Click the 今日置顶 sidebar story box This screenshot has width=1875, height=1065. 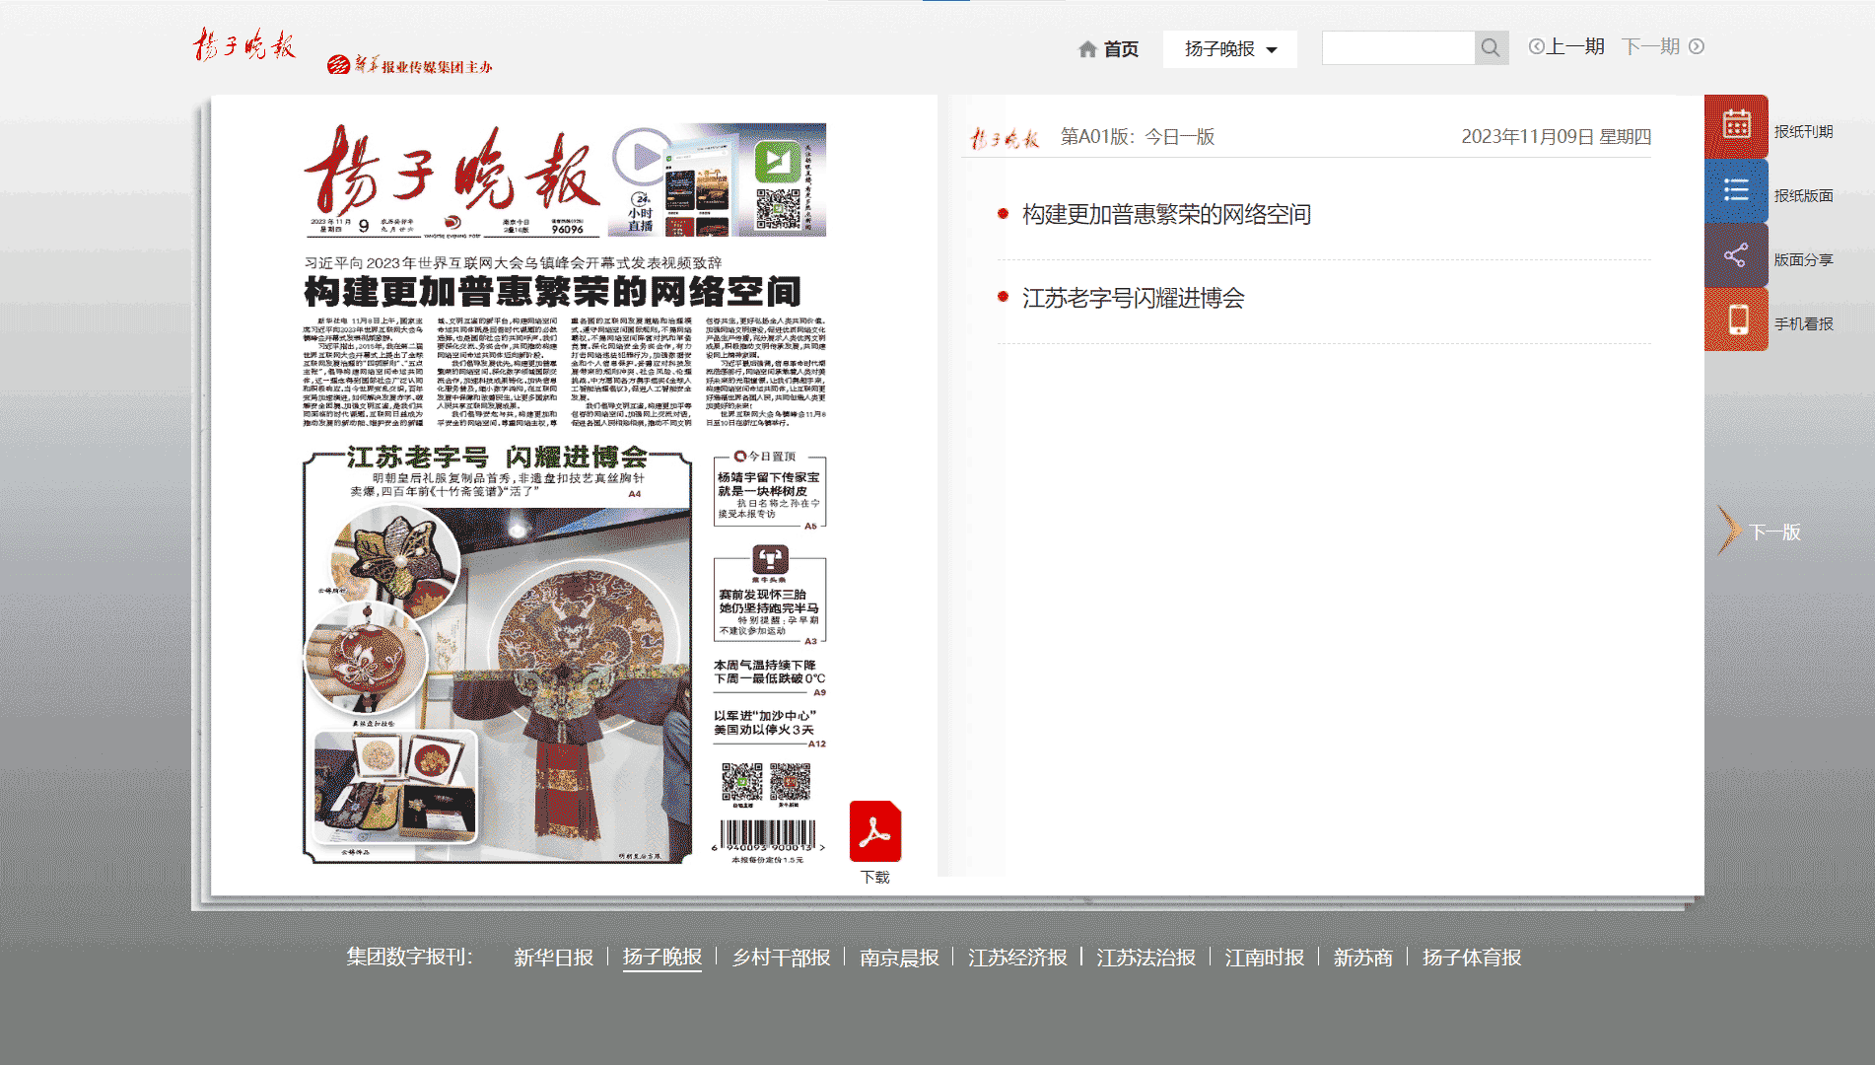click(x=770, y=490)
